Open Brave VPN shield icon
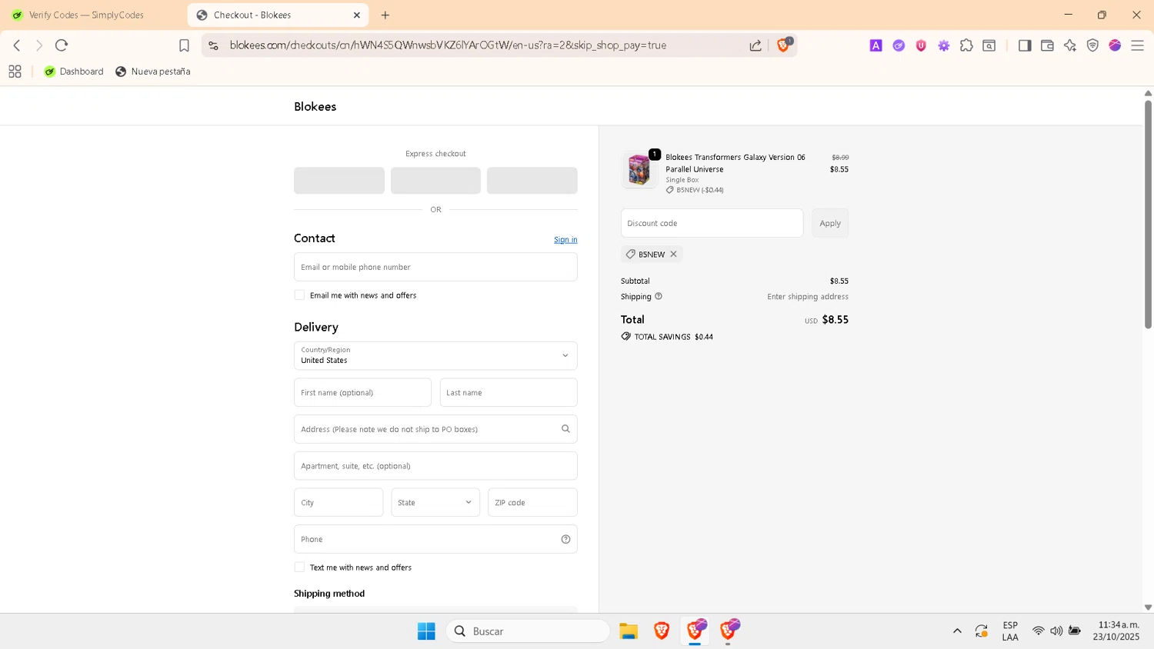This screenshot has height=649, width=1154. pyautogui.click(x=1092, y=45)
